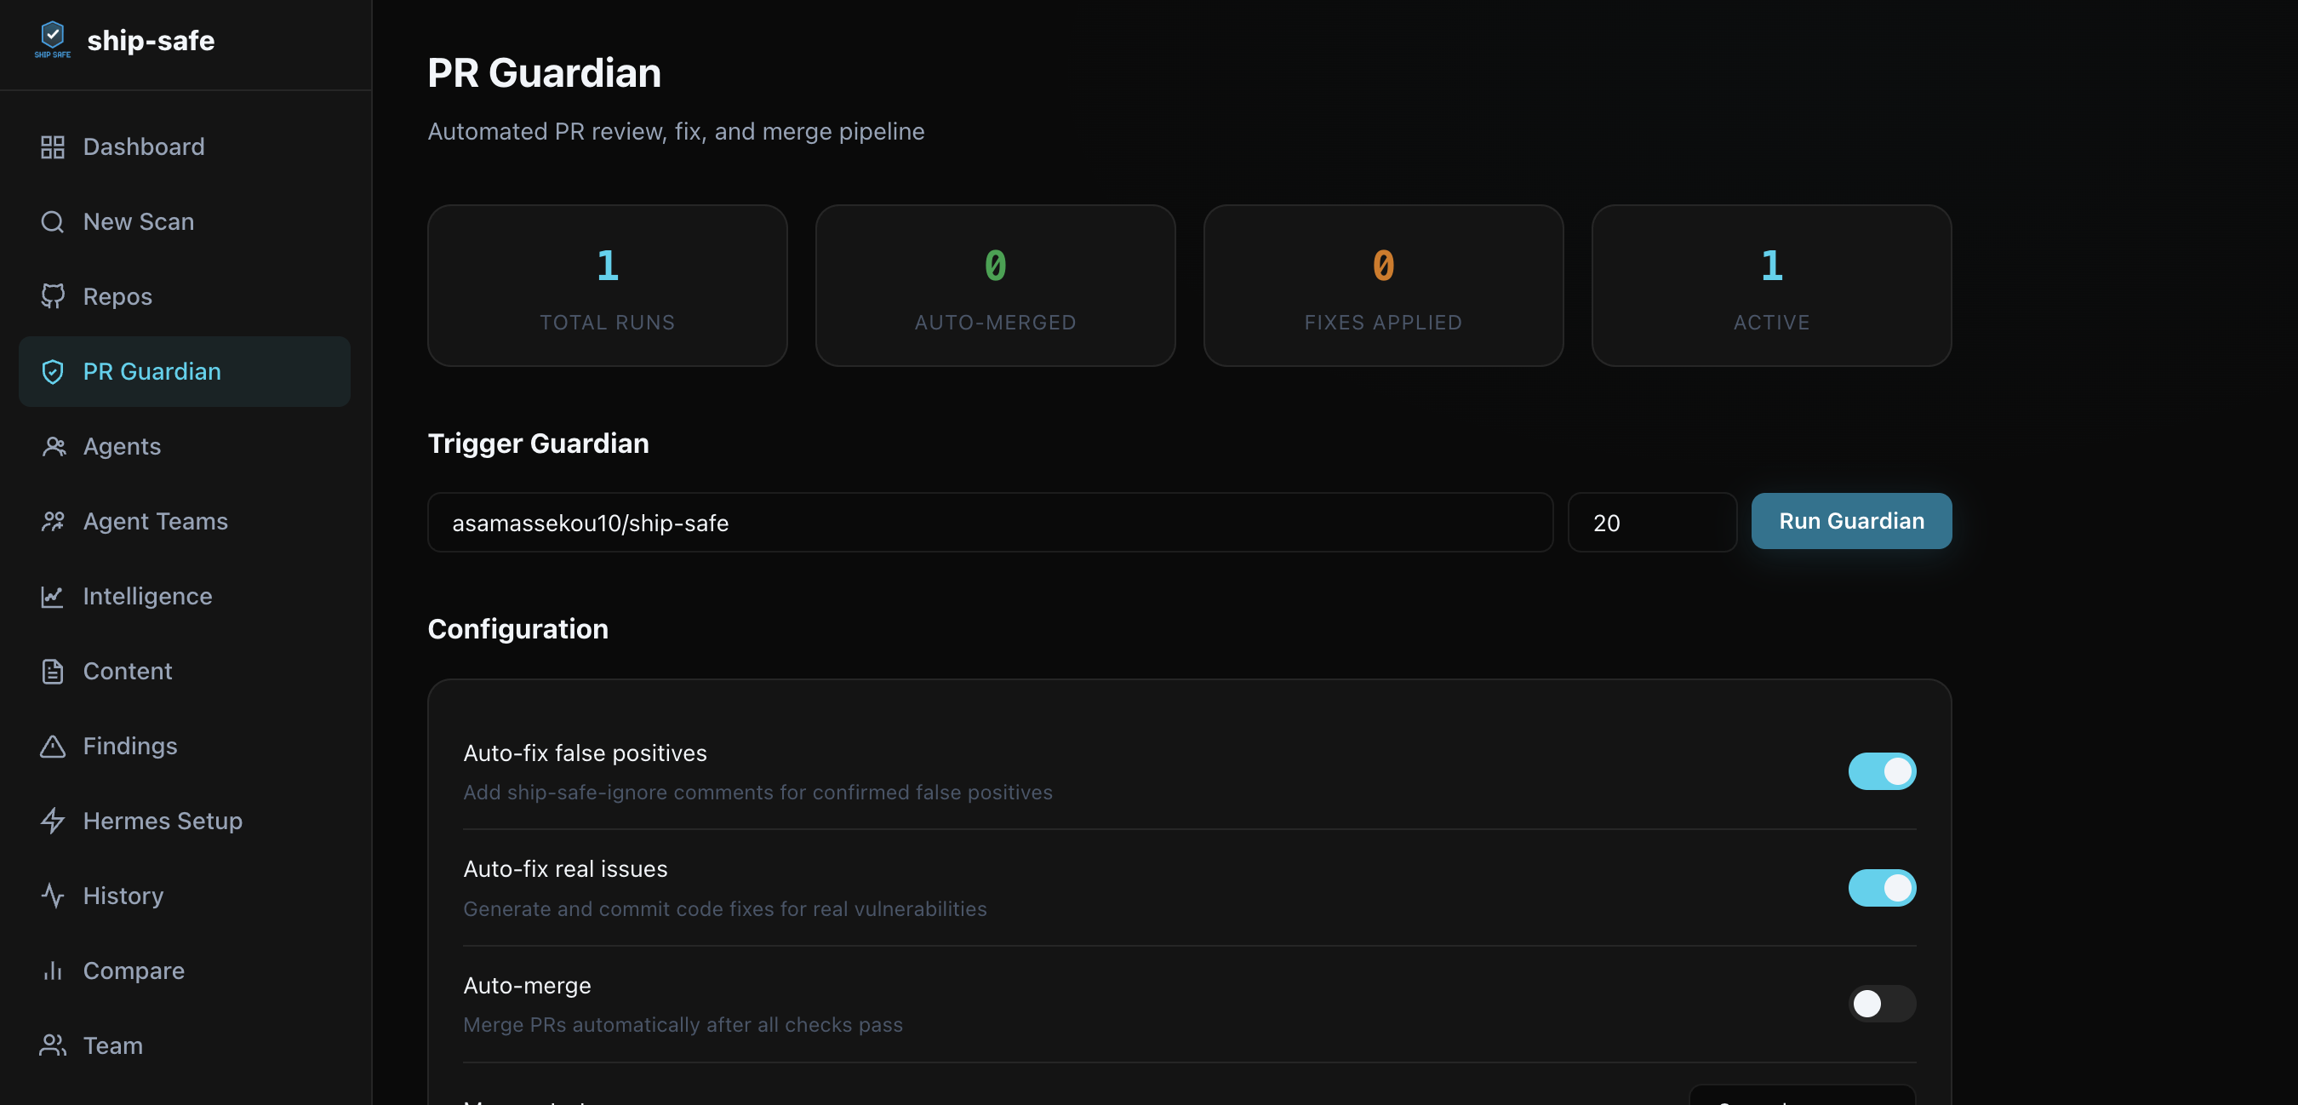This screenshot has width=2298, height=1105.
Task: Click the Agents people icon
Action: click(53, 446)
